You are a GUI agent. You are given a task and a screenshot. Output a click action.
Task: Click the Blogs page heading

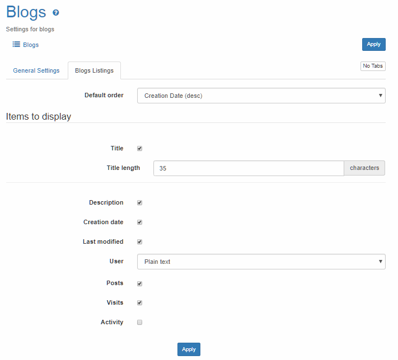[26, 12]
